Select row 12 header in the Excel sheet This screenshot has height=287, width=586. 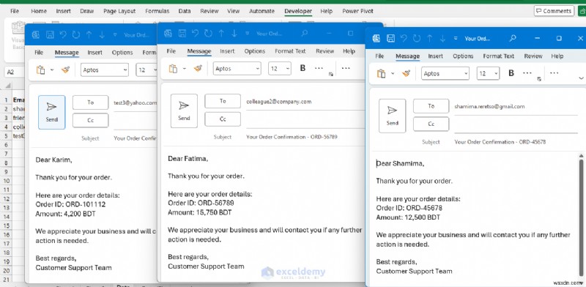[6, 199]
